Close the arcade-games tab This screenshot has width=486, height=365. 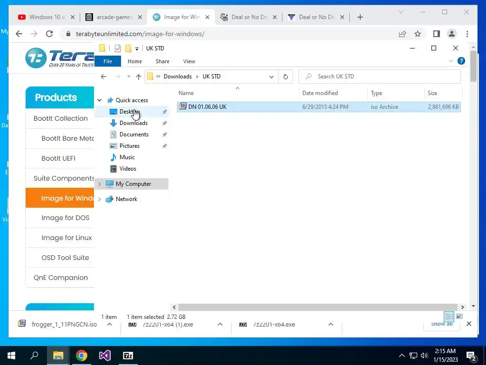click(x=140, y=17)
